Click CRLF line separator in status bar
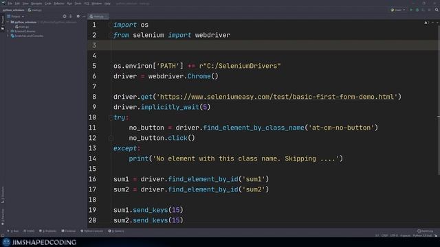 [x=384, y=236]
